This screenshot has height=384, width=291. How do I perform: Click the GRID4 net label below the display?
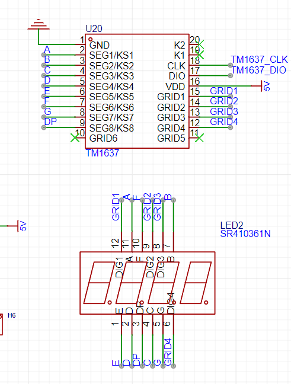pos(168,352)
